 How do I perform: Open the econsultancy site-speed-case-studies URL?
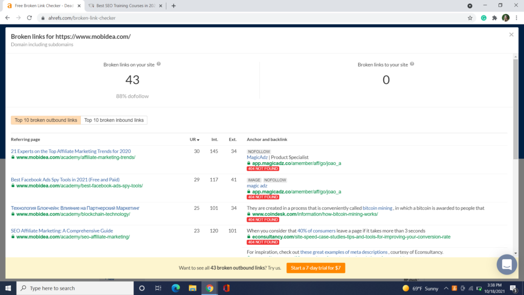tap(351, 237)
